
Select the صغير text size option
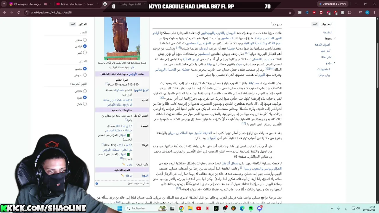85,40
